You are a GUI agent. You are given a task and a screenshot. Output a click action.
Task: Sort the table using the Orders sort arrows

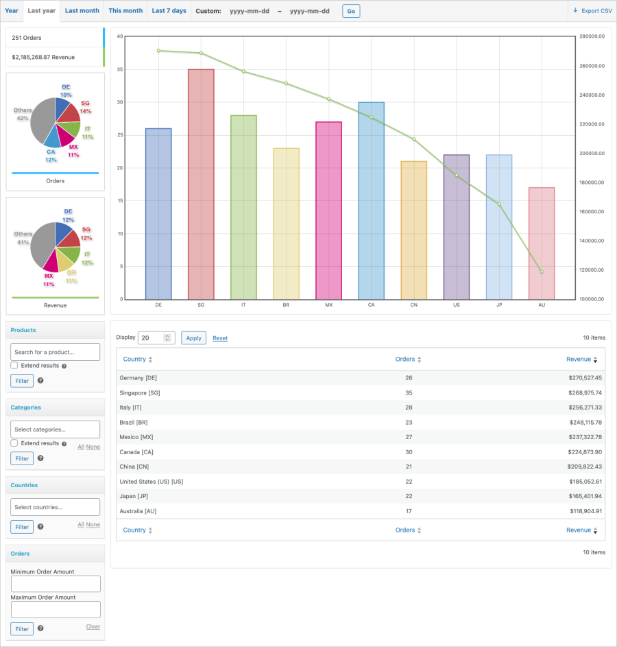tap(421, 359)
